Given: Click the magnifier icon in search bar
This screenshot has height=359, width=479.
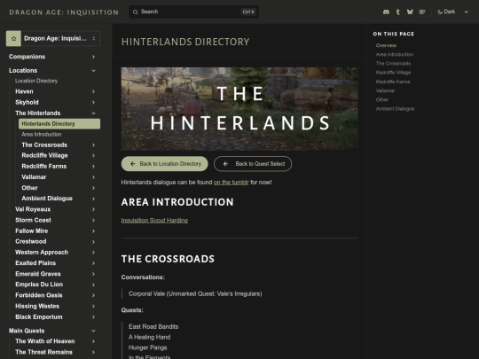Looking at the screenshot, I should (136, 12).
